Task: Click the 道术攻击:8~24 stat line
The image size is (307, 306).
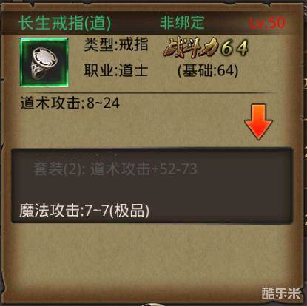Action: (x=70, y=103)
